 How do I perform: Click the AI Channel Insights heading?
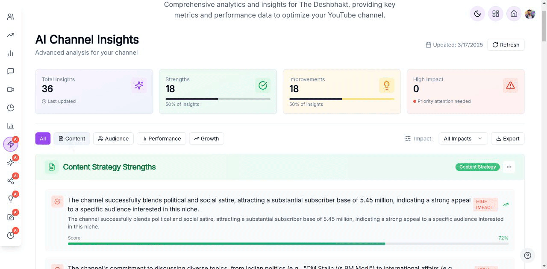(87, 40)
